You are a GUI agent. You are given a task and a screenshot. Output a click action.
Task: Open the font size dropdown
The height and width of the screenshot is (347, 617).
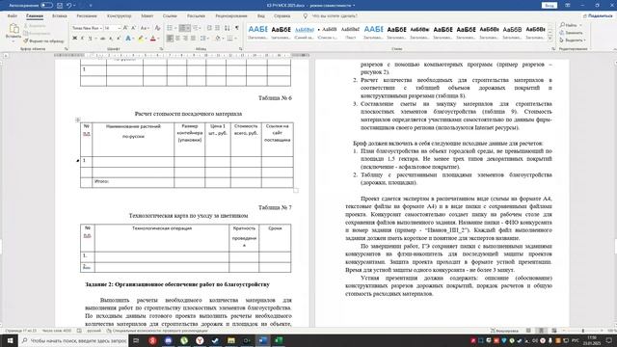coord(119,28)
